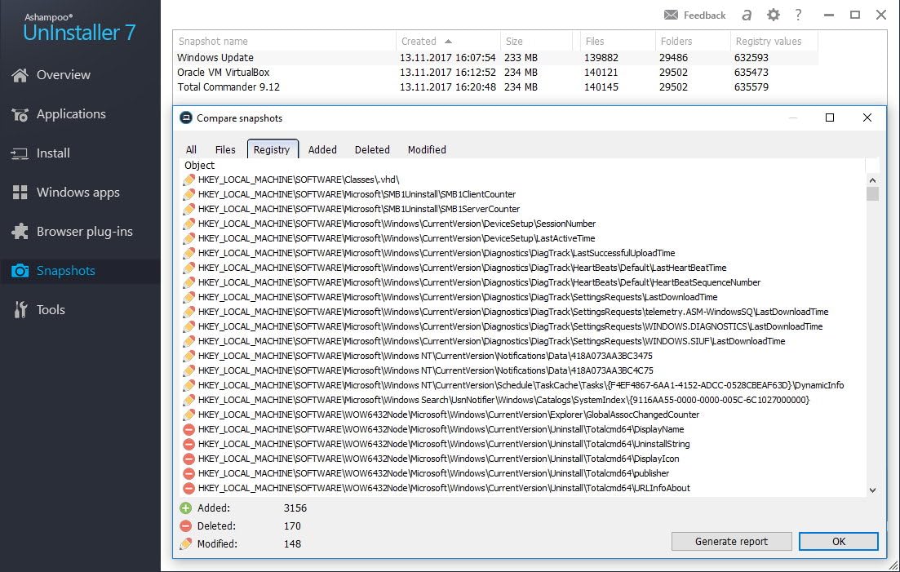Open help question mark icon

[798, 15]
